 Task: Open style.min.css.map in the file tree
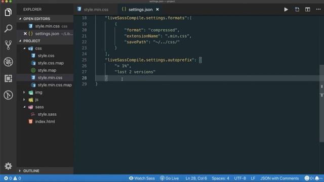coord(55,85)
